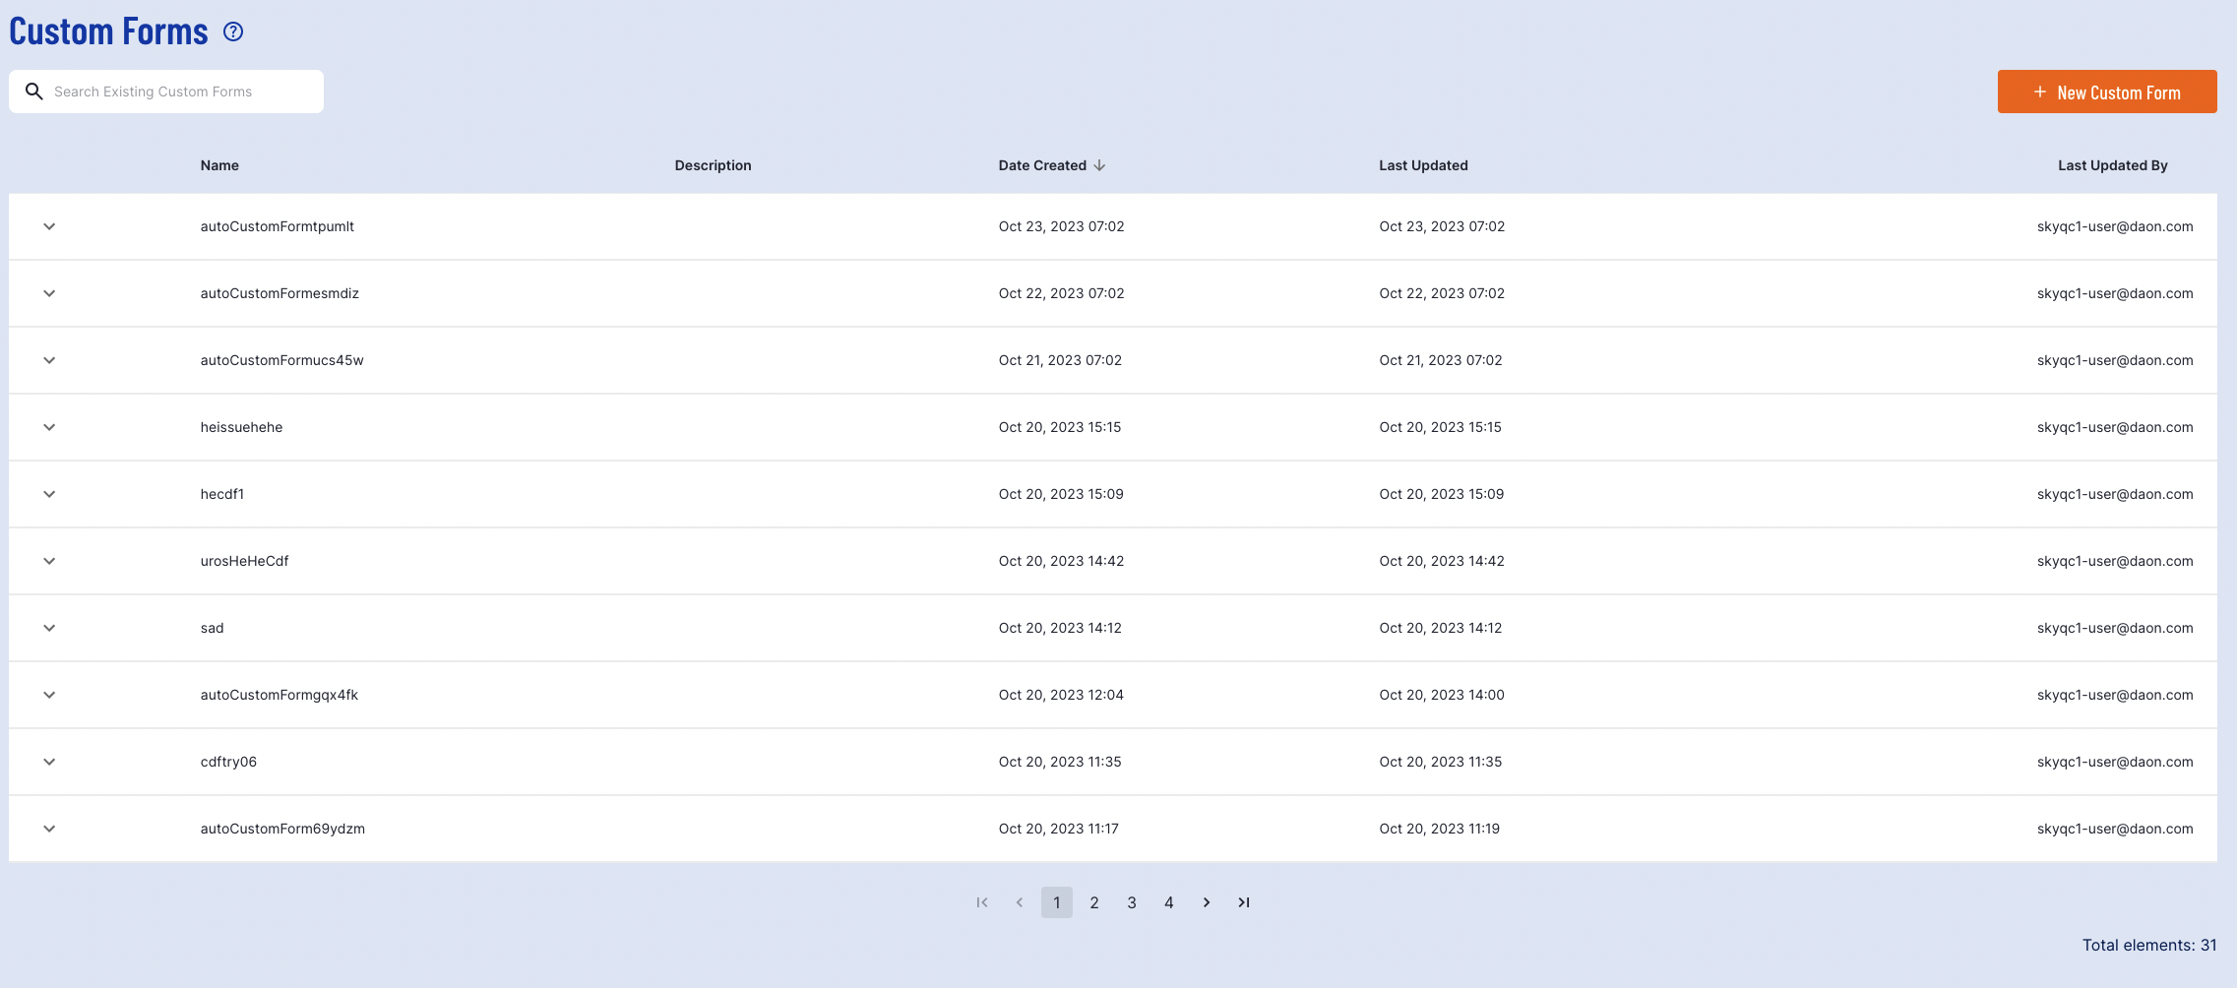Select page 3 in pagination
2237x988 pixels.
[x=1132, y=902]
